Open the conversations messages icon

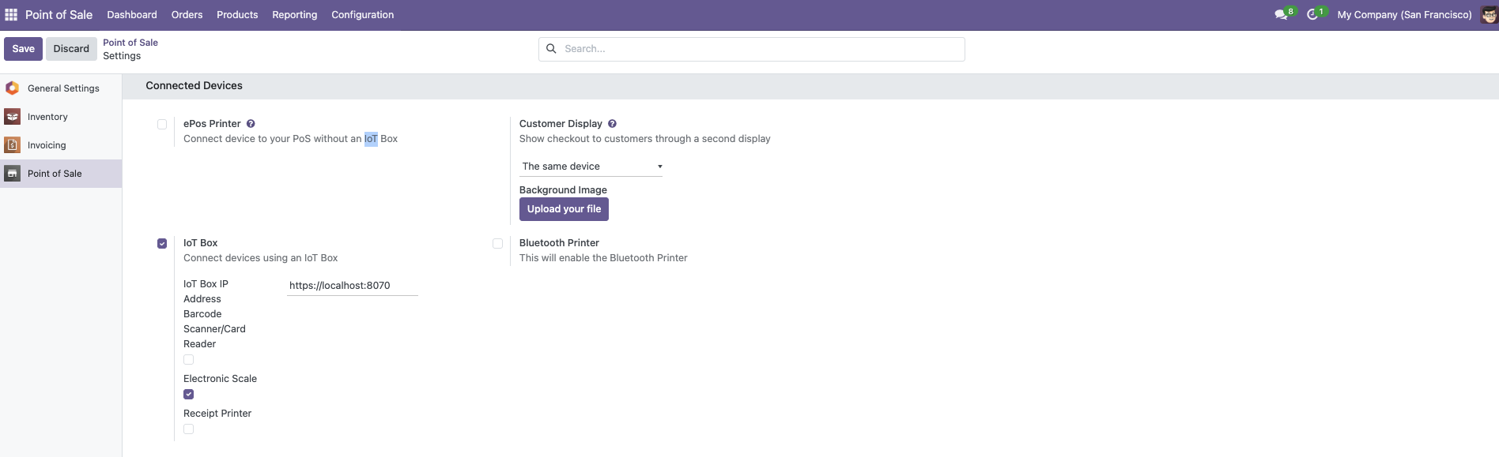[1281, 14]
